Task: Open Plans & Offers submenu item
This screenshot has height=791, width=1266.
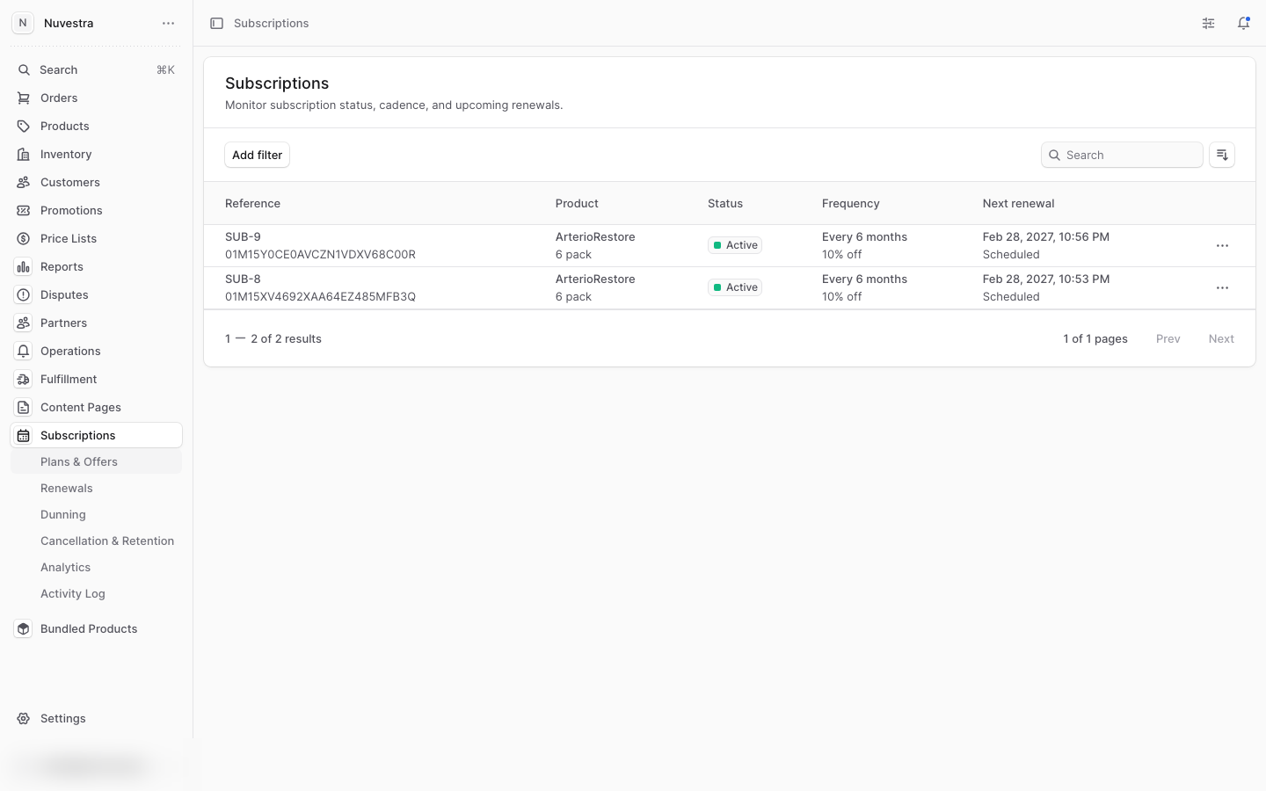Action: tap(96, 461)
